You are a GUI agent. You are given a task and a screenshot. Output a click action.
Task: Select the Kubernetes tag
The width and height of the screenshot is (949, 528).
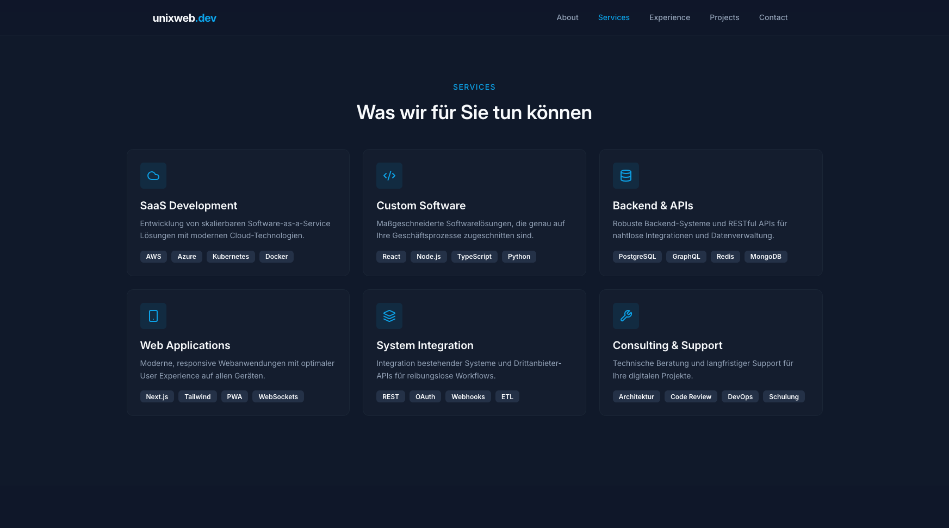click(x=231, y=256)
